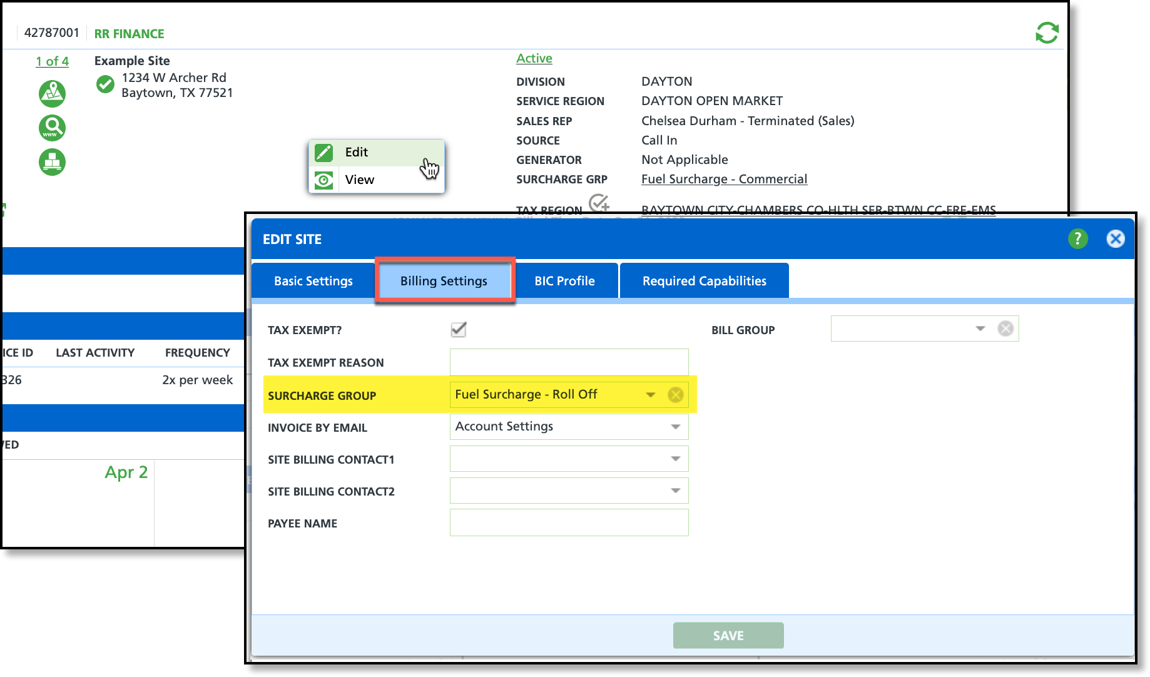The image size is (1150, 677).
Task: Click the Save button
Action: 728,636
